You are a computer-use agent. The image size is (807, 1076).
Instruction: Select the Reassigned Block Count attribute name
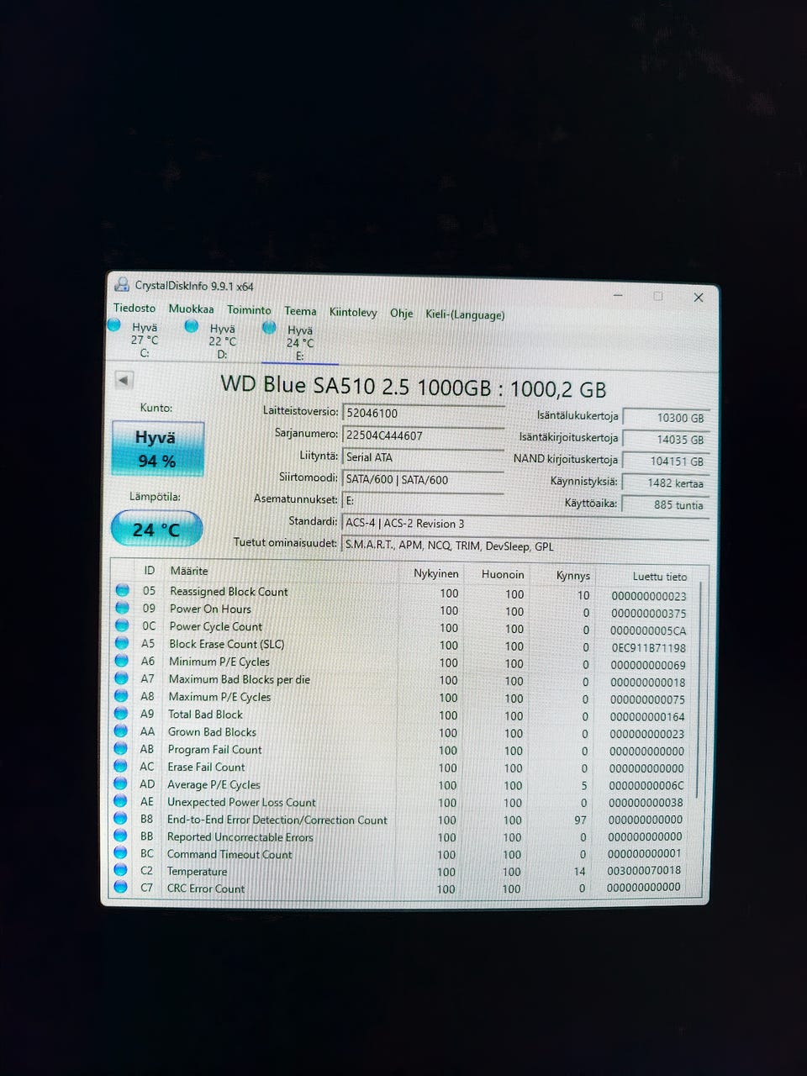click(229, 591)
